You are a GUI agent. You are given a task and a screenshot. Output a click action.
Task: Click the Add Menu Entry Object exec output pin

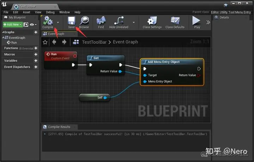point(199,69)
